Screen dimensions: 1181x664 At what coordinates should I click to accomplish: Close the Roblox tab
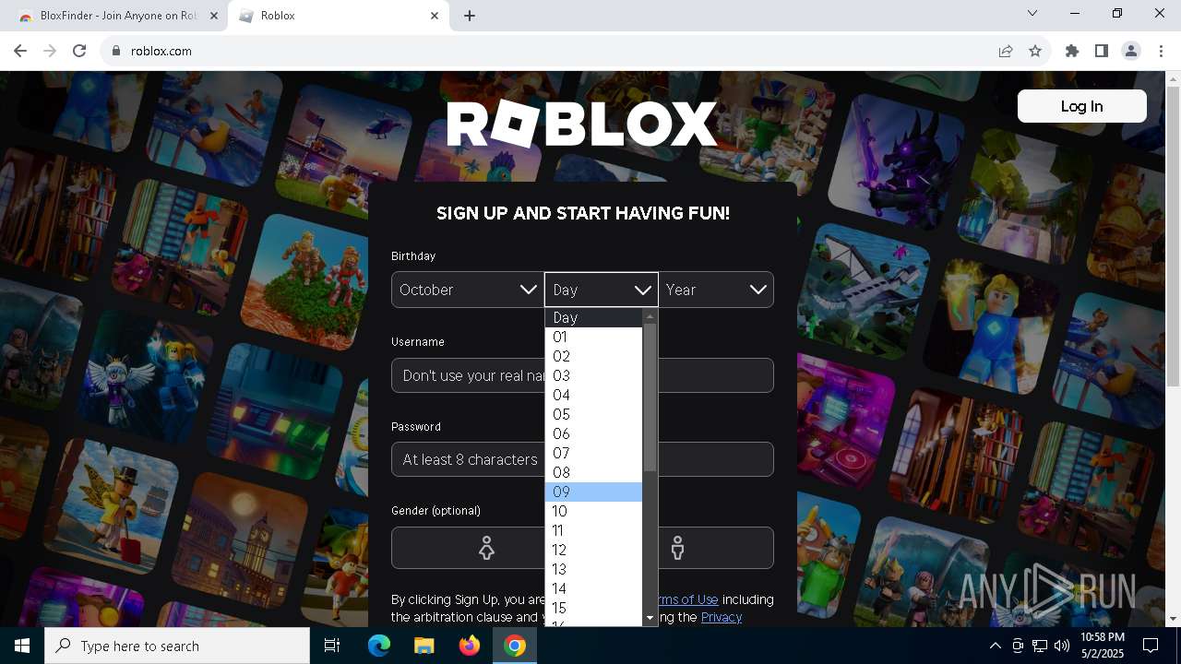coord(435,16)
